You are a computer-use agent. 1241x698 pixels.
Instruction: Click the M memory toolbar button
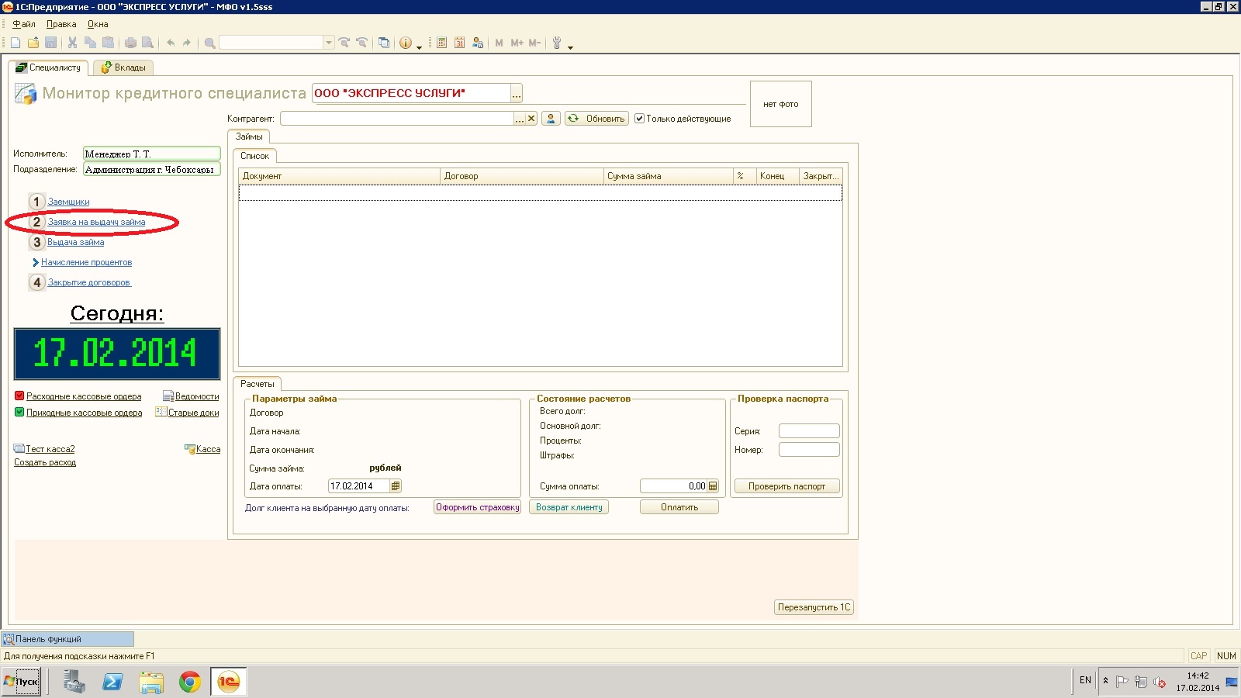pos(499,43)
